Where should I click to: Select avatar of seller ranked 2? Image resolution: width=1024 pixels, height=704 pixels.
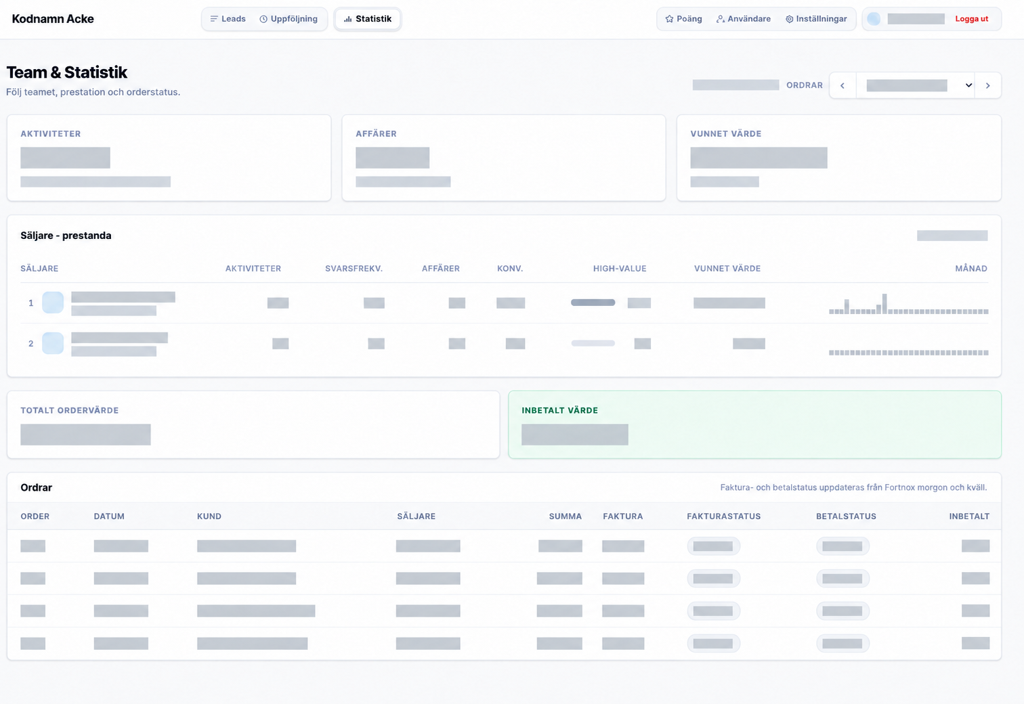click(53, 343)
